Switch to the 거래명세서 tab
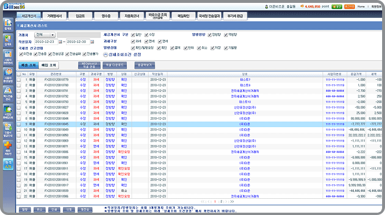The height and width of the screenshot is (215, 385). 54,16
